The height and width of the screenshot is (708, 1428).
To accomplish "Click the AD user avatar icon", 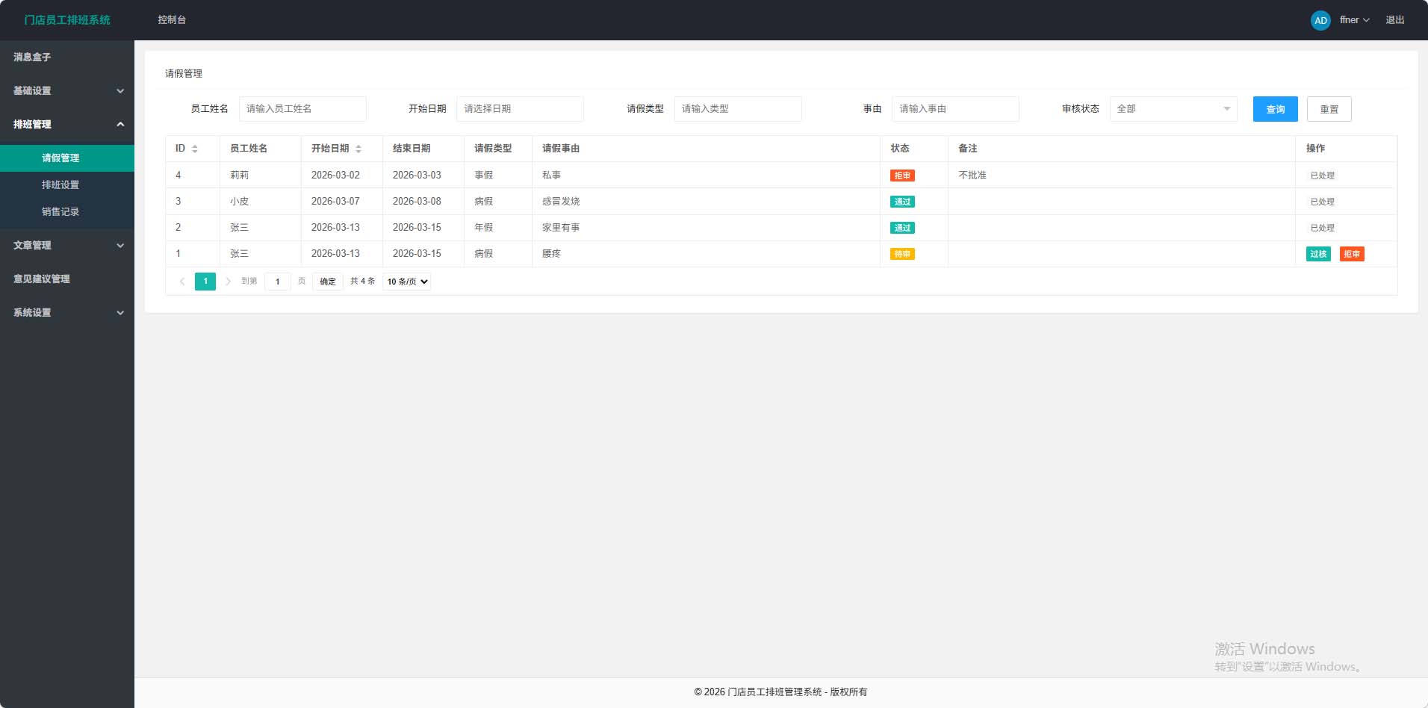I will coord(1320,20).
